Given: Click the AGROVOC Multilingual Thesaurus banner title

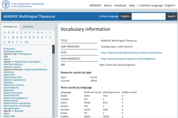Looking at the screenshot, I should tap(29, 16).
